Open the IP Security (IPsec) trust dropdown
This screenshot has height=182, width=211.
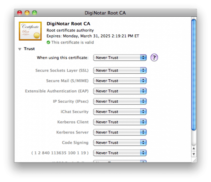(120, 101)
